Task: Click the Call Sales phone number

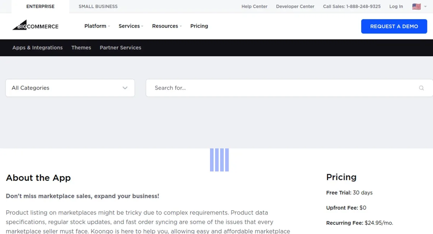Action: (x=352, y=6)
